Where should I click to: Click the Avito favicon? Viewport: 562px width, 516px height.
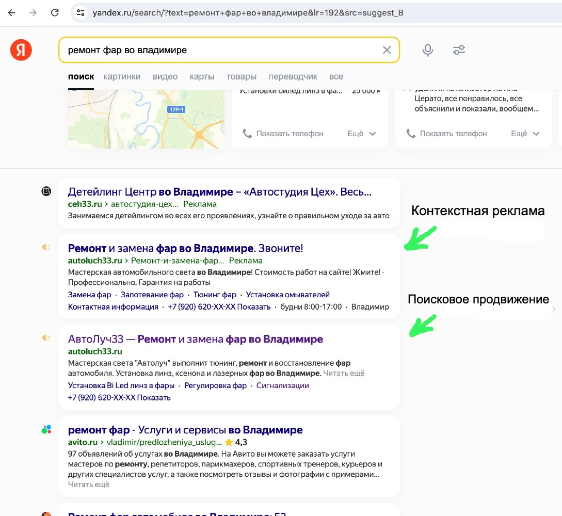click(x=46, y=429)
